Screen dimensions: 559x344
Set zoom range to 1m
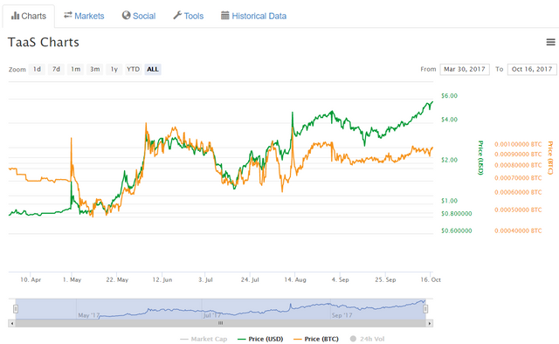pyautogui.click(x=76, y=69)
